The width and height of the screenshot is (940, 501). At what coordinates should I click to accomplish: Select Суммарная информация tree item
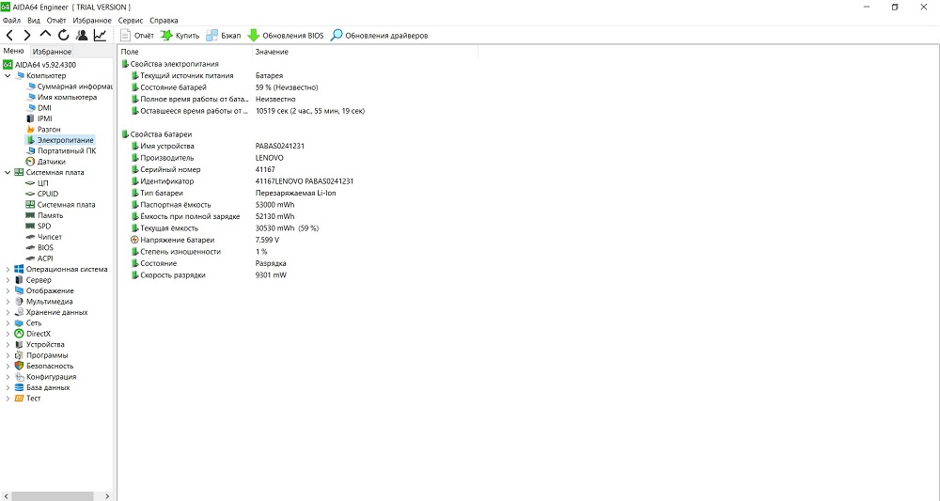tap(69, 86)
